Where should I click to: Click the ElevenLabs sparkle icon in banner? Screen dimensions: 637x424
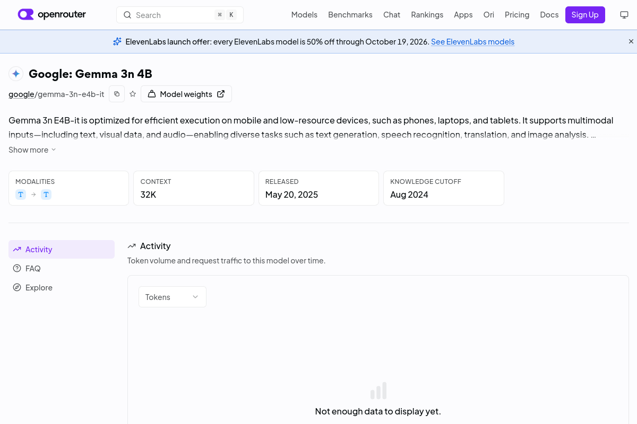click(x=117, y=41)
